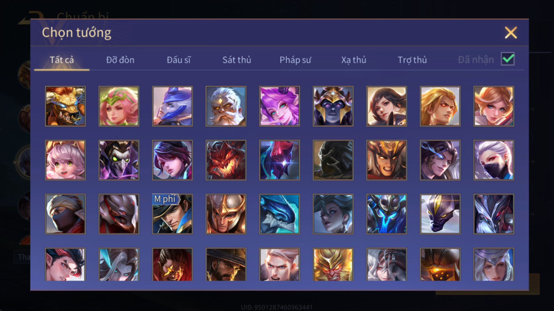Select the hero portrait tagged M phí

click(x=172, y=214)
